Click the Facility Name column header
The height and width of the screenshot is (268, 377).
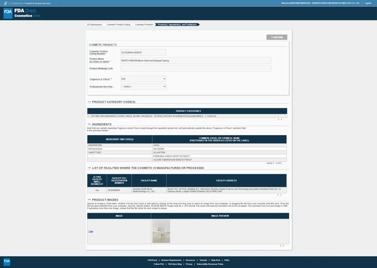click(149, 181)
